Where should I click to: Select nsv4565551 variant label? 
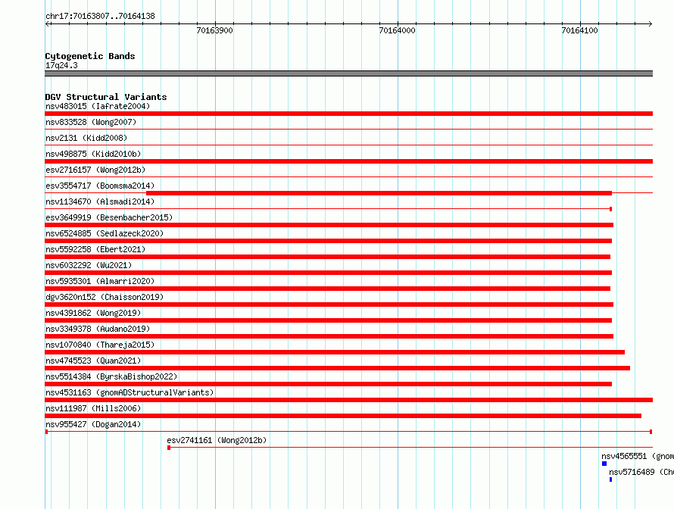(638, 456)
